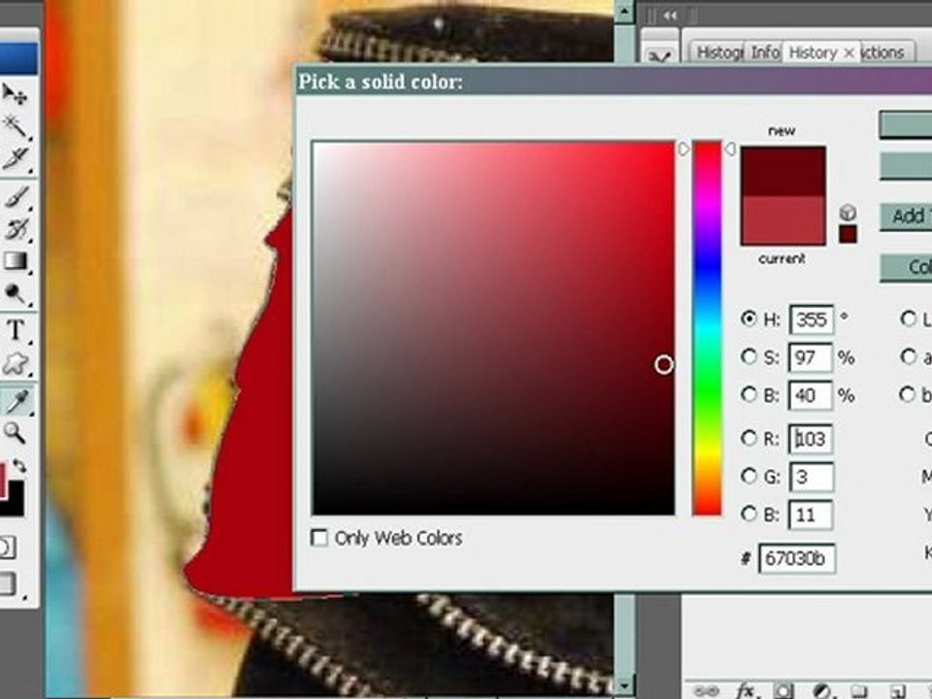Swap foreground and background colors
Screen dimensions: 932x699
coord(20,466)
